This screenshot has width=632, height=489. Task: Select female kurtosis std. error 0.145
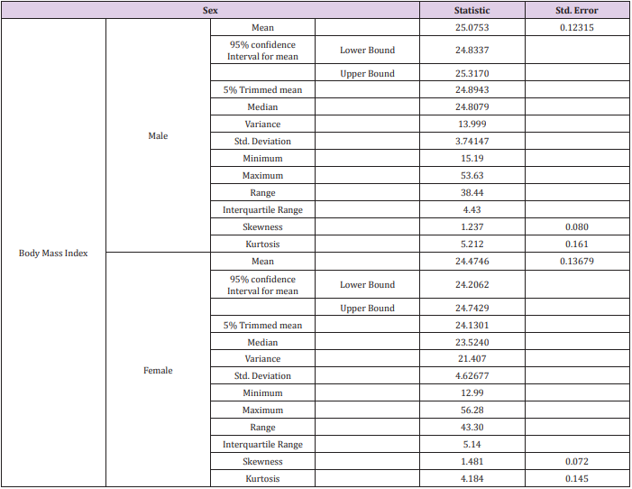pyautogui.click(x=577, y=478)
